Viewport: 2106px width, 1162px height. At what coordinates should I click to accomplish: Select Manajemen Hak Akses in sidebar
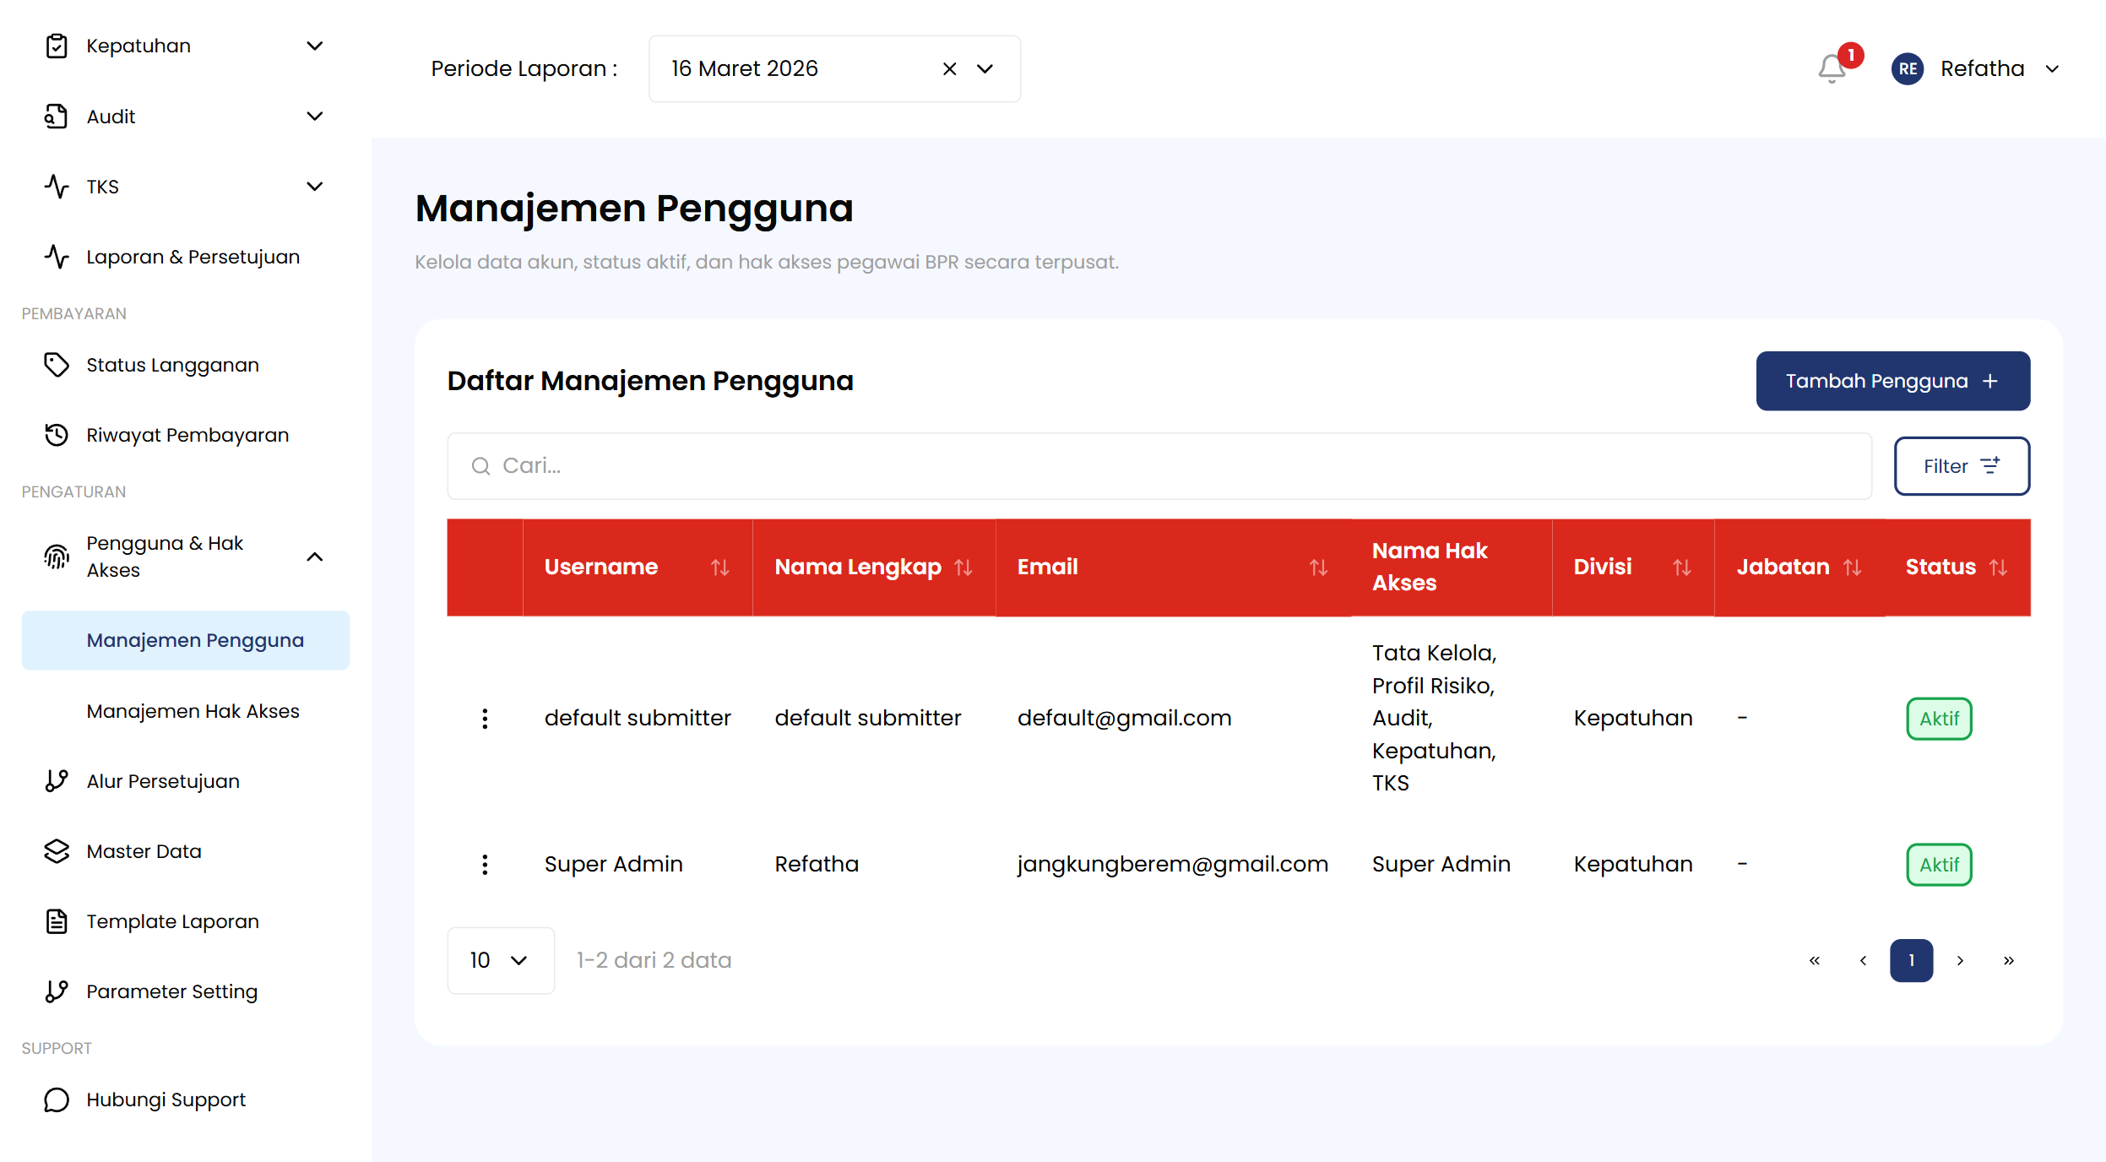pyautogui.click(x=193, y=710)
